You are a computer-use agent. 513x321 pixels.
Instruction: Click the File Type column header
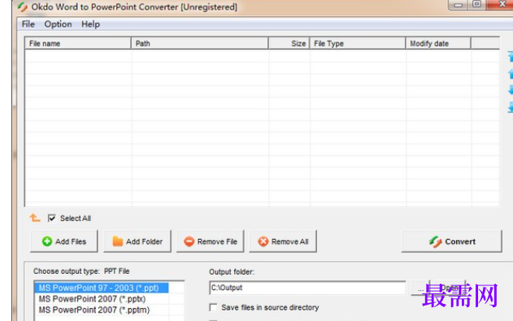point(357,43)
